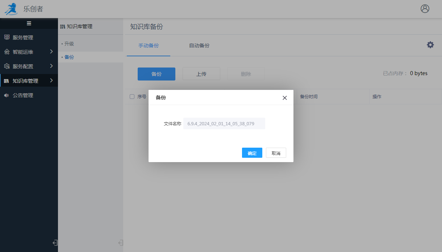This screenshot has height=252, width=442.
Task: Collapse the sidebar via the hamburger icon
Action: coord(29,23)
